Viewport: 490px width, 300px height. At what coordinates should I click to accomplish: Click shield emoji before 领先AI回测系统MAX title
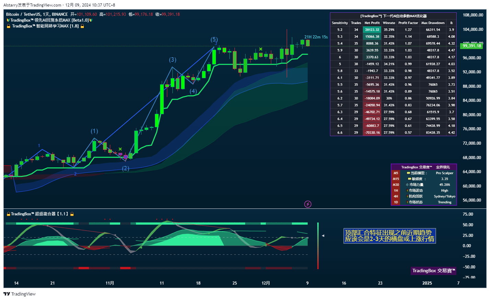8,20
